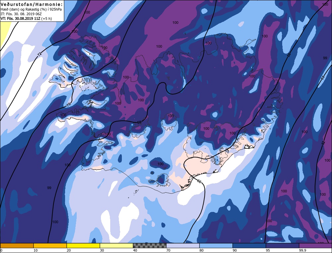Click the "64" contour label
Image resolution: width=332 pixels, height=253 pixels.
point(322,78)
